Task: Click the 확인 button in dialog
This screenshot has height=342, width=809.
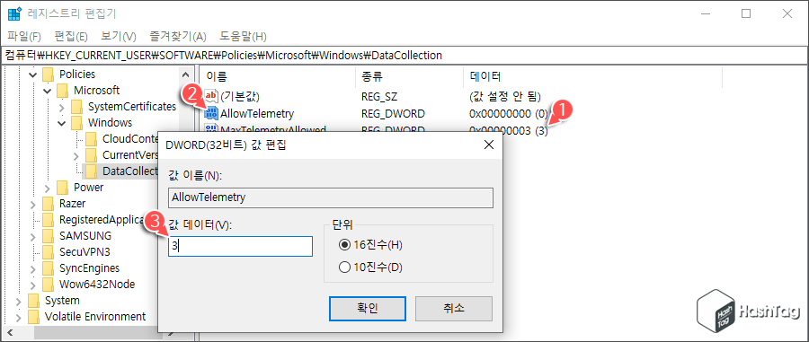Action: [x=368, y=309]
